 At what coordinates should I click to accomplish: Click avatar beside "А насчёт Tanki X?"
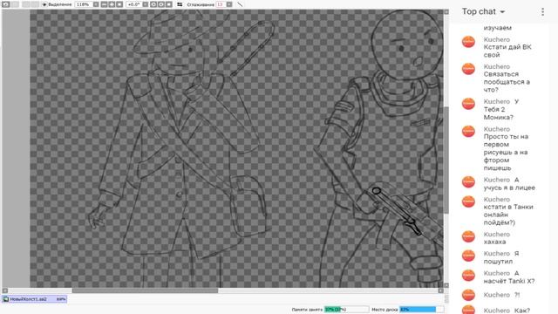pyautogui.click(x=468, y=276)
